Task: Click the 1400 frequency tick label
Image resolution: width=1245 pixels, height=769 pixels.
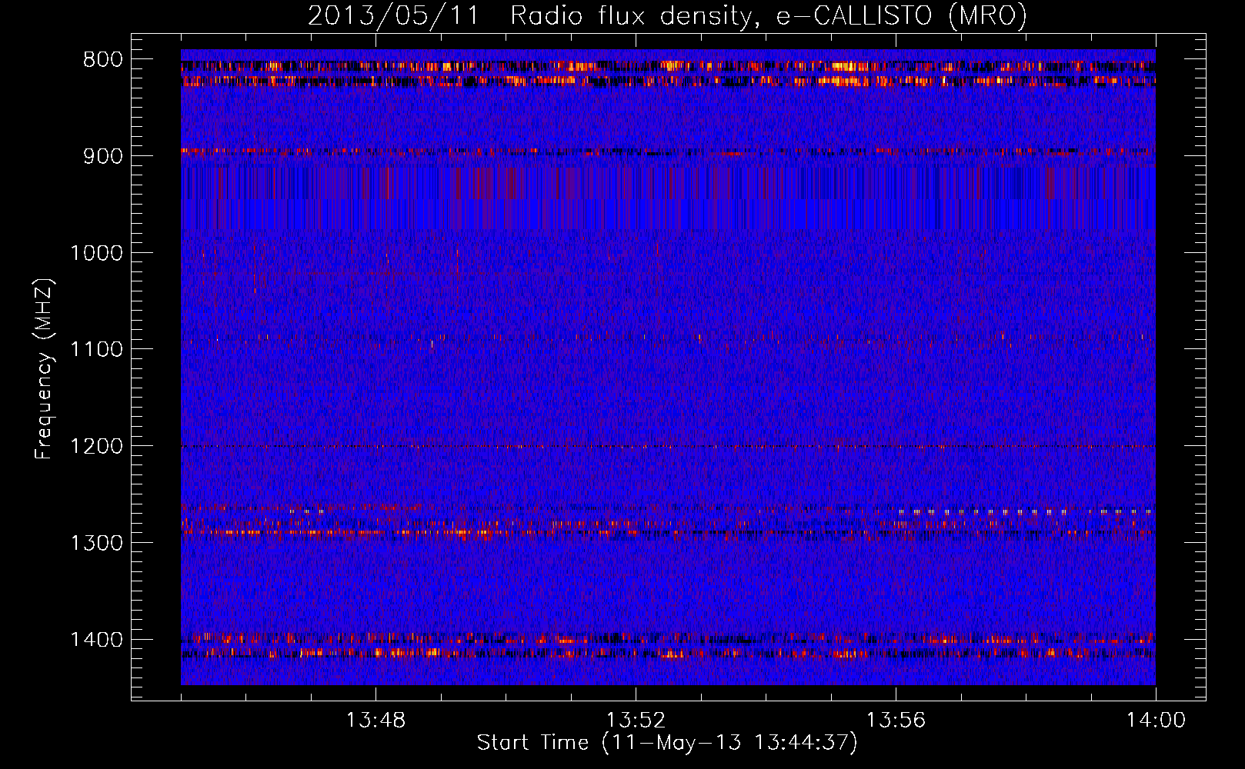Action: (x=96, y=640)
